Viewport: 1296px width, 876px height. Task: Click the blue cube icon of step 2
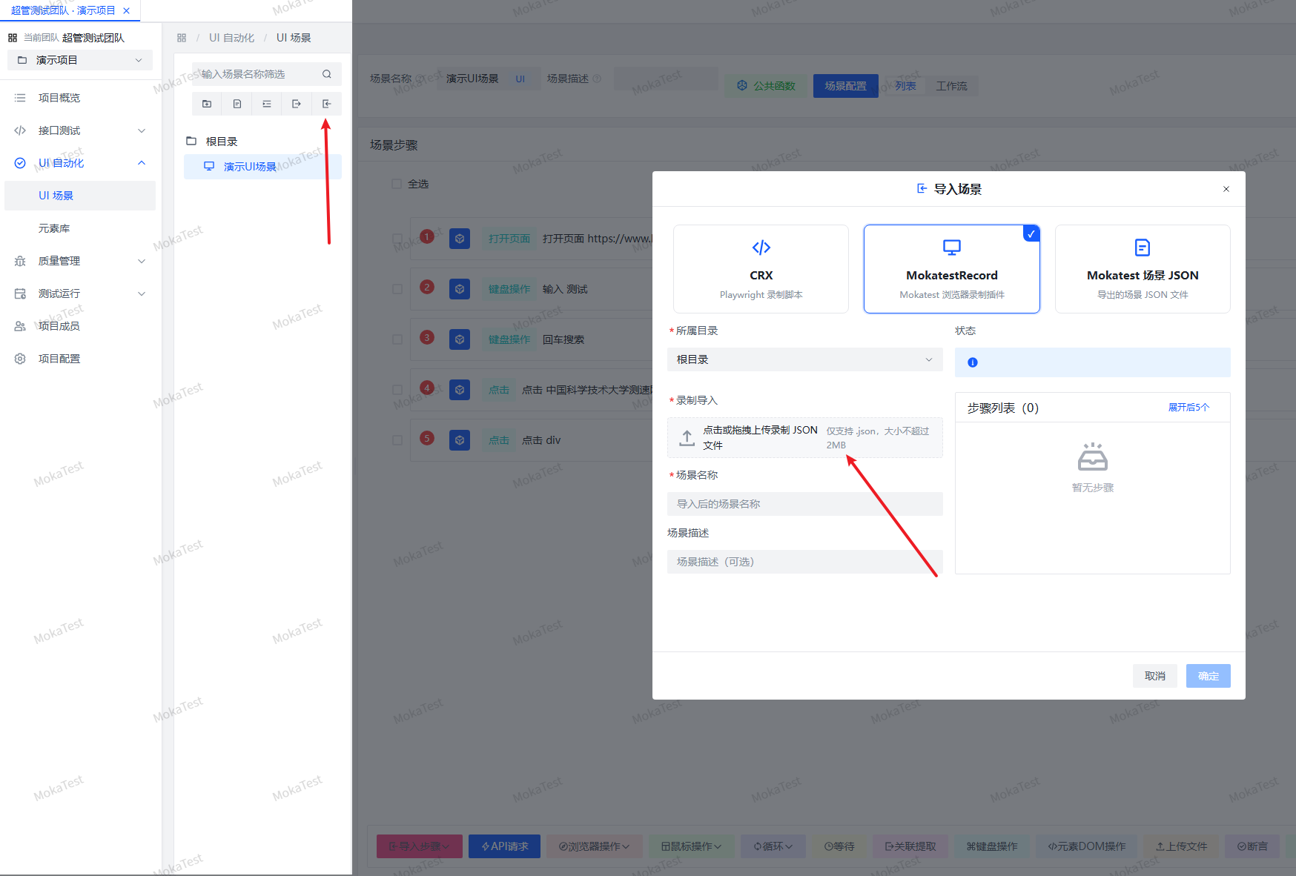tap(460, 289)
